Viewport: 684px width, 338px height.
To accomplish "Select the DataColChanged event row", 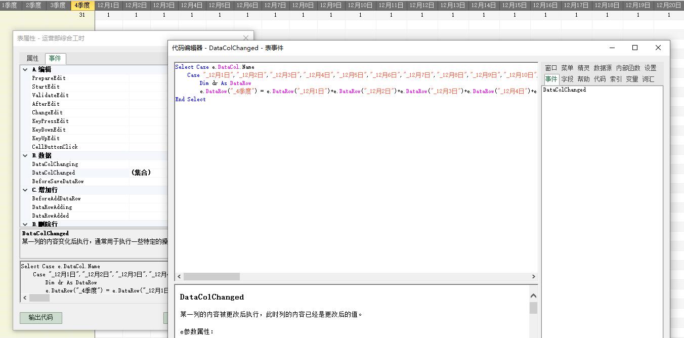I will 94,173.
